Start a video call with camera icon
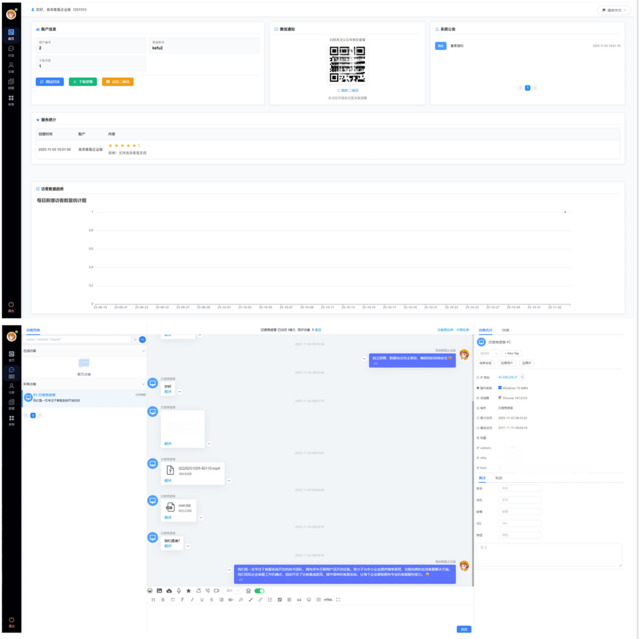This screenshot has width=639, height=639. [x=217, y=591]
